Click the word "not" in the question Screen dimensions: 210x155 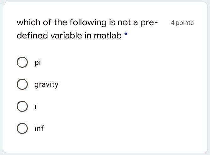coord(123,22)
